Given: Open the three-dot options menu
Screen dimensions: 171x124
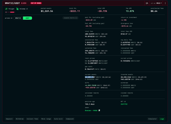Looking at the screenshot, I should point(165,3).
